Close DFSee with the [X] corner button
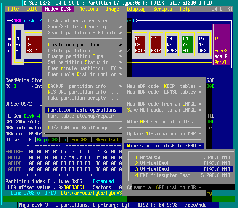 pos(229,9)
